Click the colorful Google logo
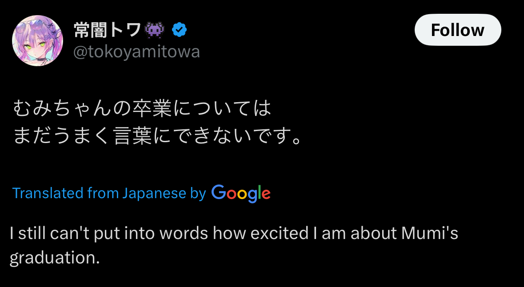The height and width of the screenshot is (287, 524). coord(241,193)
